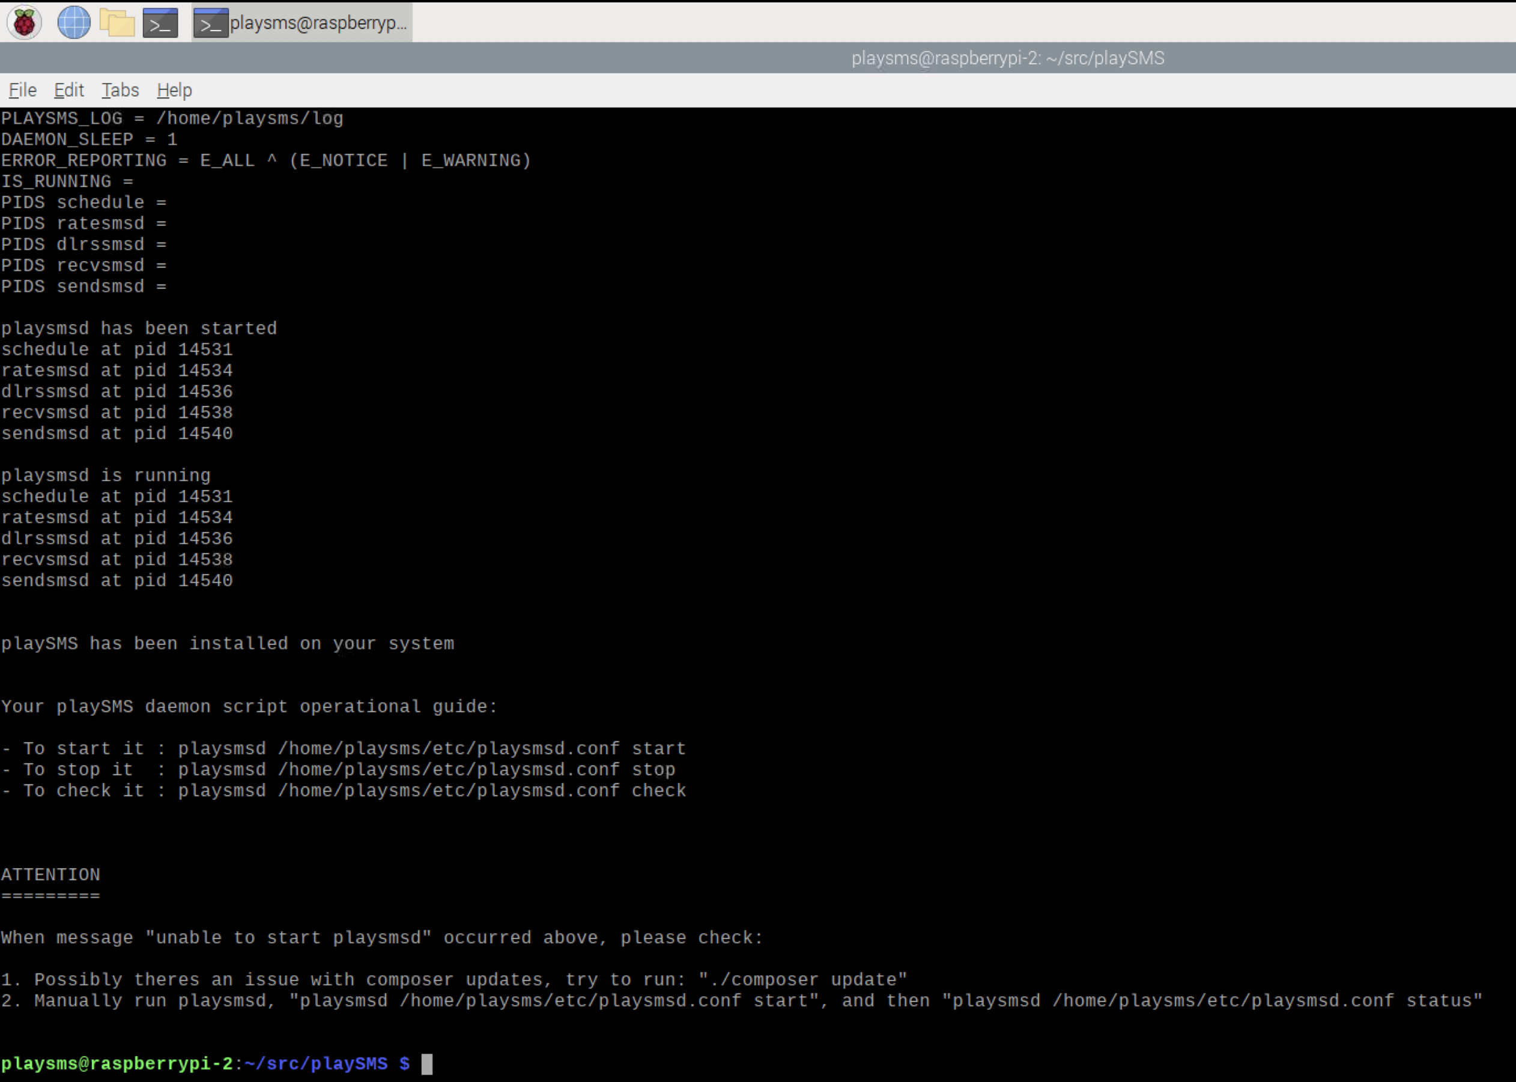Click the shell prompt playsms@raspberrypi-2
1516x1082 pixels.
[117, 1063]
